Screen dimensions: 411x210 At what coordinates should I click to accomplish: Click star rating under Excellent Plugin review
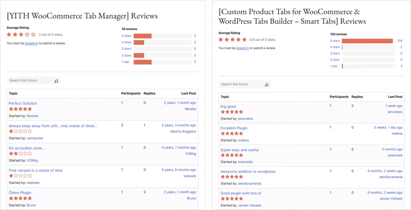pos(232,134)
